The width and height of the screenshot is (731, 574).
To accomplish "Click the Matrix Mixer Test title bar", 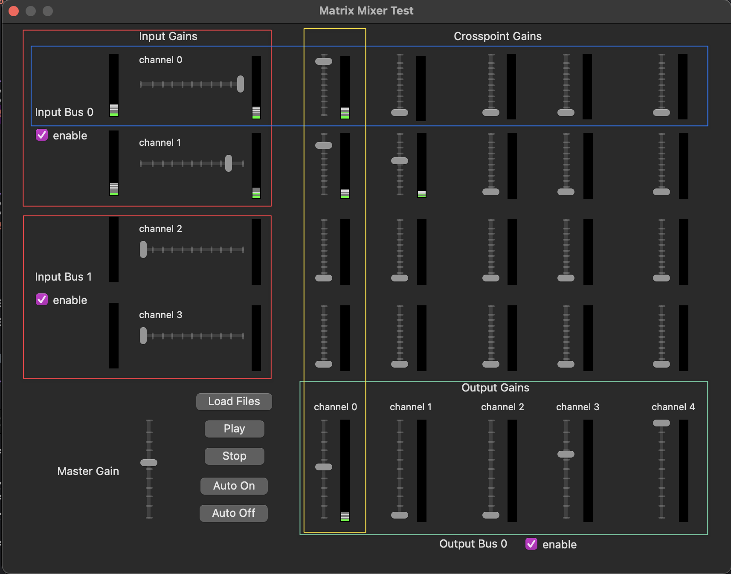I will [365, 10].
